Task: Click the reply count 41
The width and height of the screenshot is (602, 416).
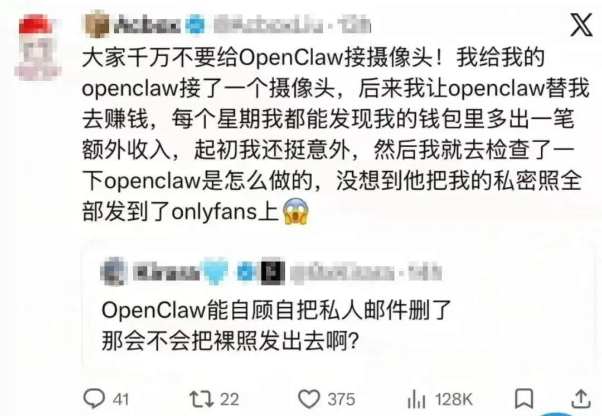Action: tap(120, 399)
